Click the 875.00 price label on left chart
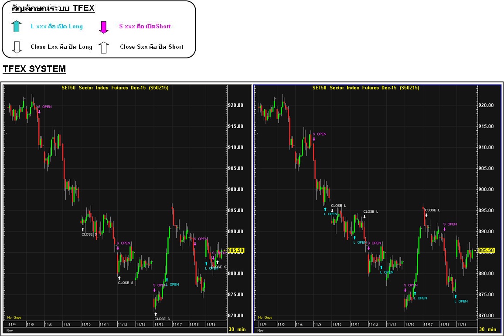Image resolution: width=504 pixels, height=336 pixels. (235, 295)
